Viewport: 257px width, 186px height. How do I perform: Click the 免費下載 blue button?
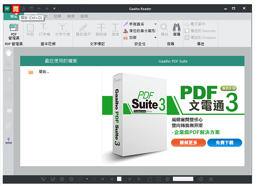click(x=225, y=143)
